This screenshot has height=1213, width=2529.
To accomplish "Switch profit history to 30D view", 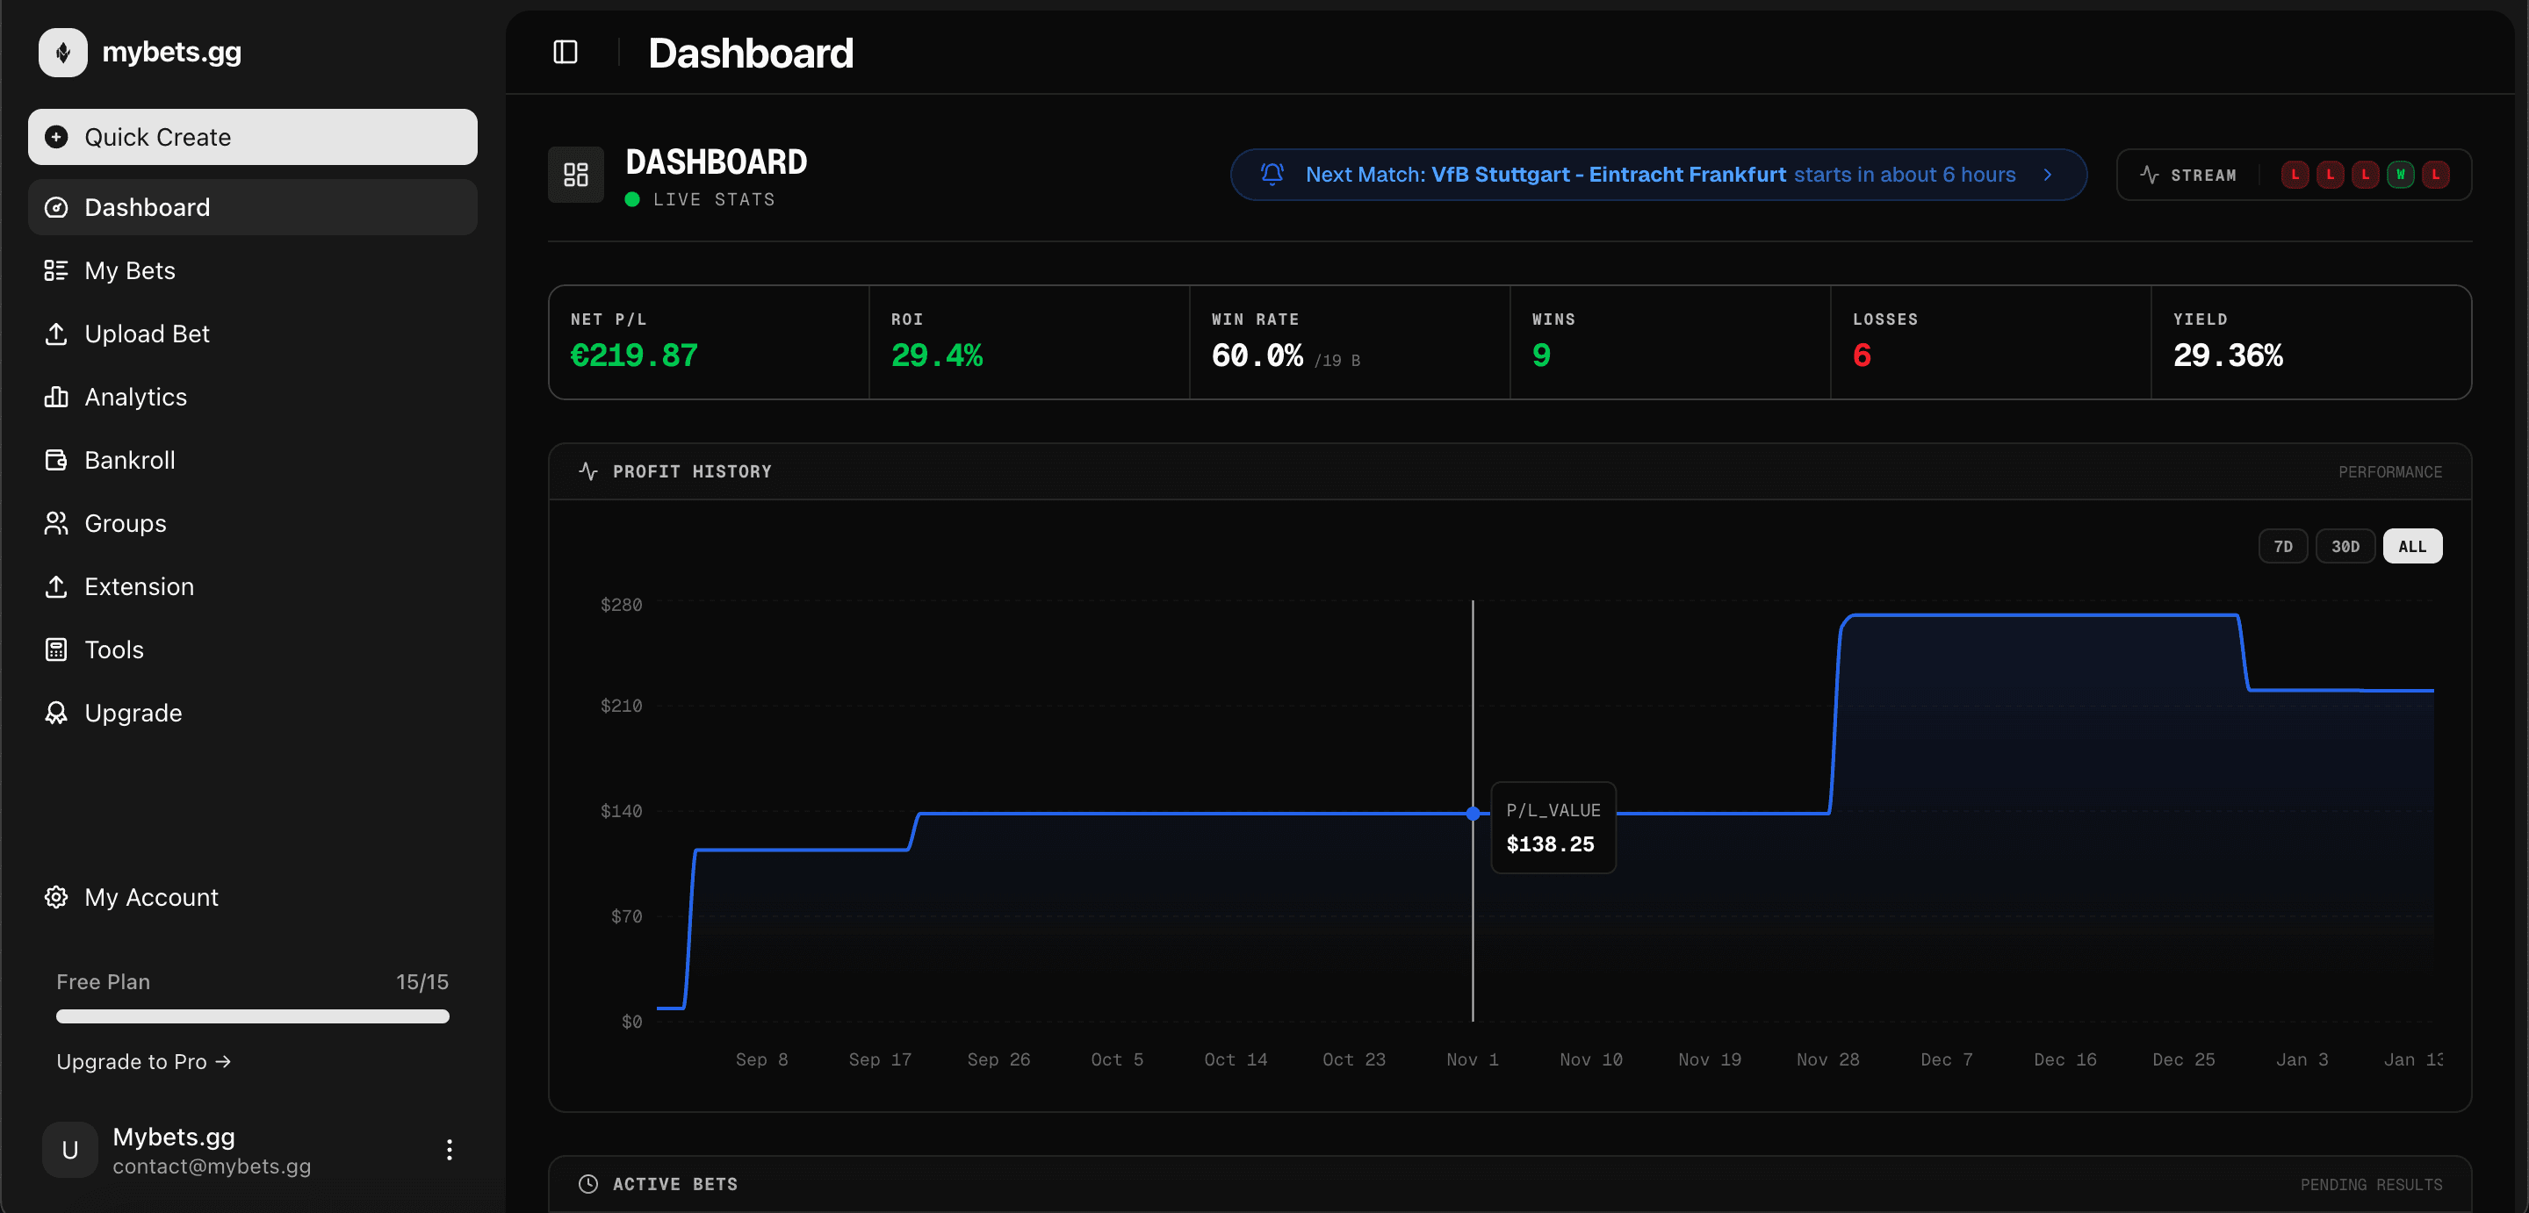I will point(2345,546).
